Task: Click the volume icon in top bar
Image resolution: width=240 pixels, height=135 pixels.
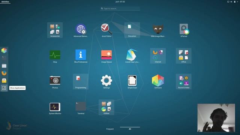Action: 231,1
